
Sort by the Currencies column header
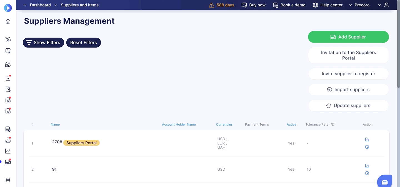coord(224,124)
